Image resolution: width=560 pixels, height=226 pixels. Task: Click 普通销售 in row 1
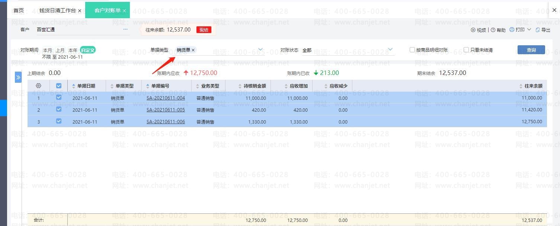coord(205,98)
